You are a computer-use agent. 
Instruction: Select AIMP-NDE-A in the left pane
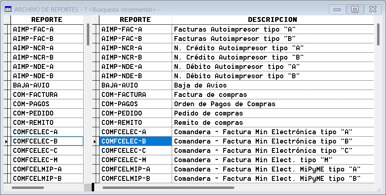tap(47, 66)
